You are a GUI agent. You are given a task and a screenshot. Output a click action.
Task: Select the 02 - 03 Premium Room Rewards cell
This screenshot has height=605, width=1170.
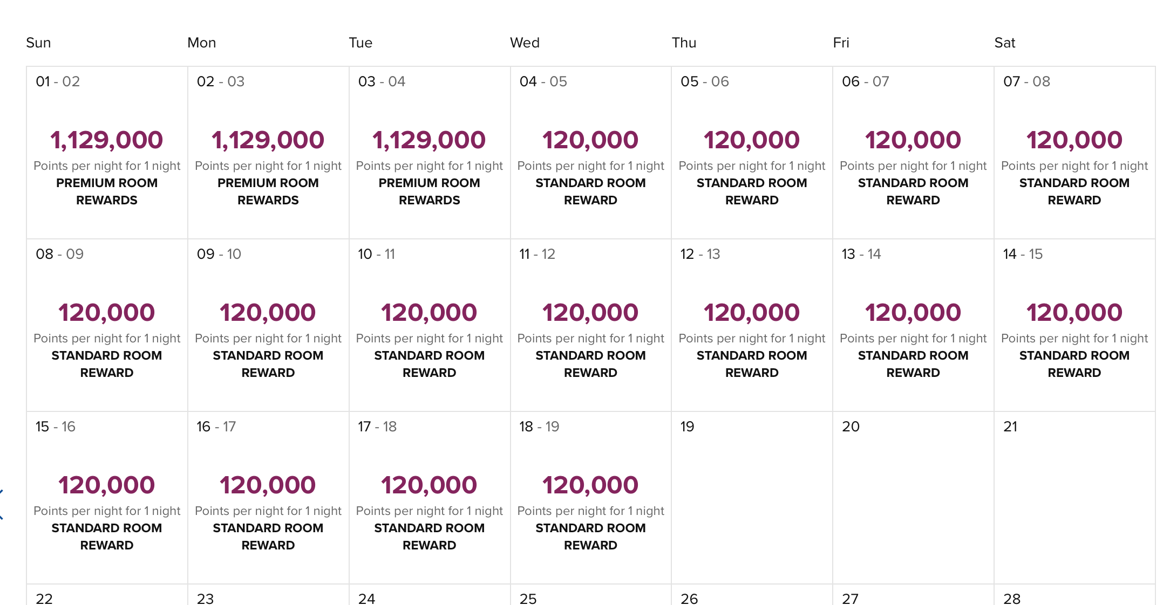coord(268,153)
